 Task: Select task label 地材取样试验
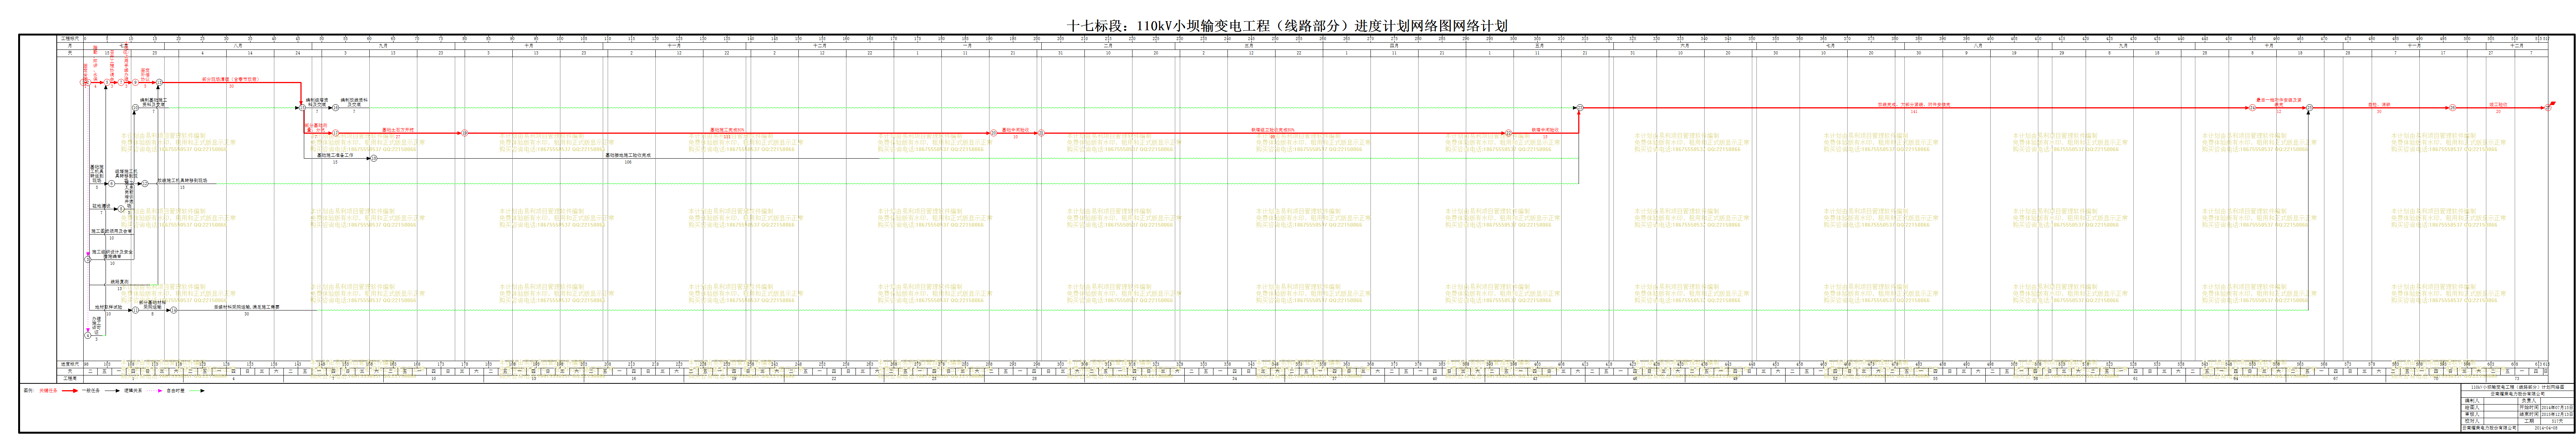[109, 307]
